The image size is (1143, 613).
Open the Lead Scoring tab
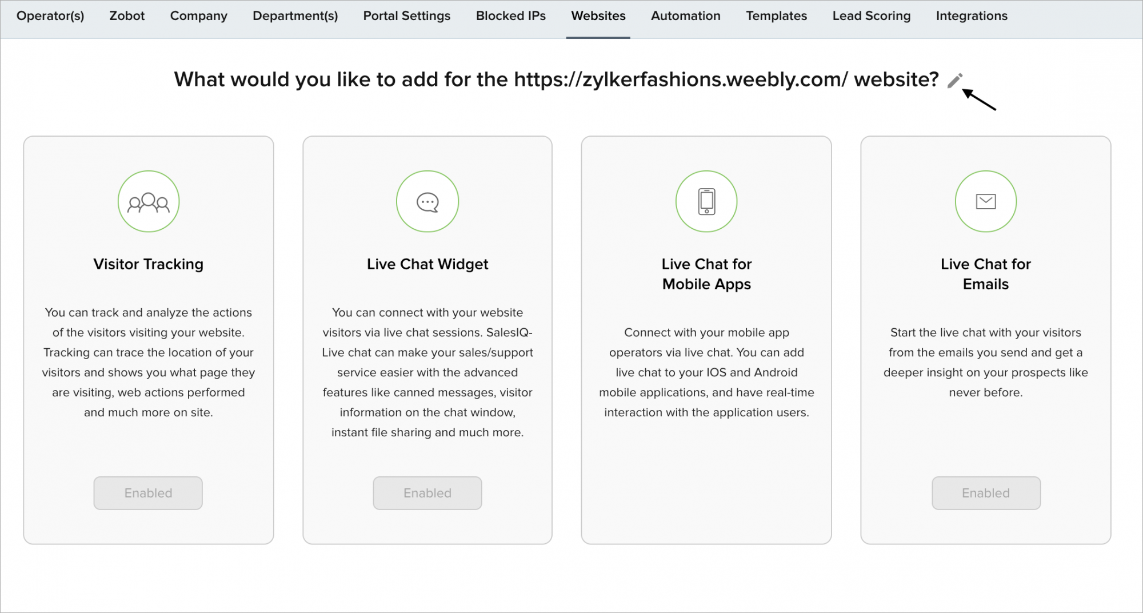[x=872, y=16]
